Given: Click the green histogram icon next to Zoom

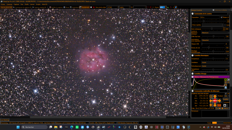Looking at the screenshot, I should 168,7.
